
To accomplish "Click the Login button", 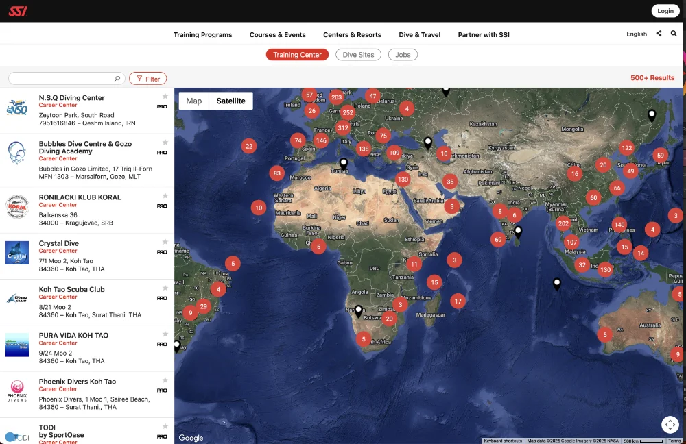I will click(x=665, y=11).
